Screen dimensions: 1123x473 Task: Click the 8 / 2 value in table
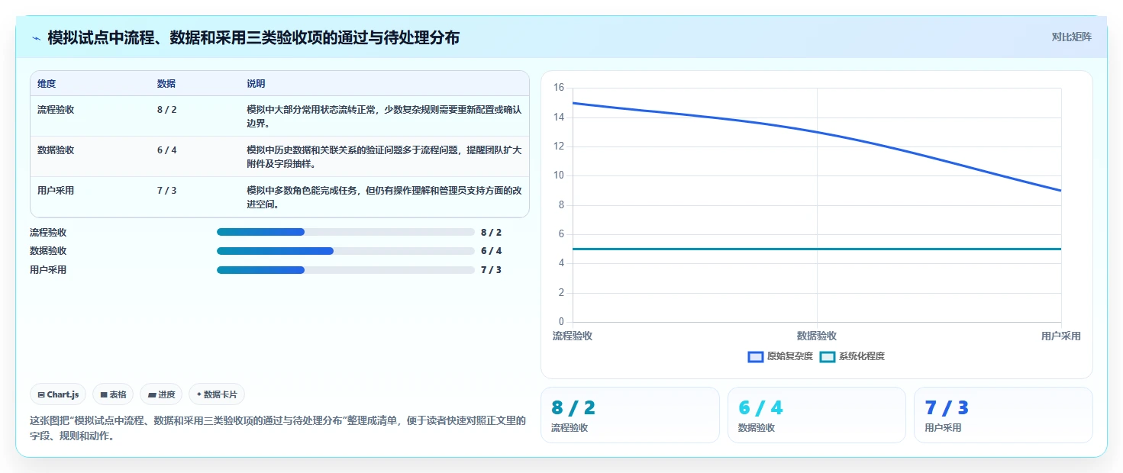pyautogui.click(x=166, y=109)
